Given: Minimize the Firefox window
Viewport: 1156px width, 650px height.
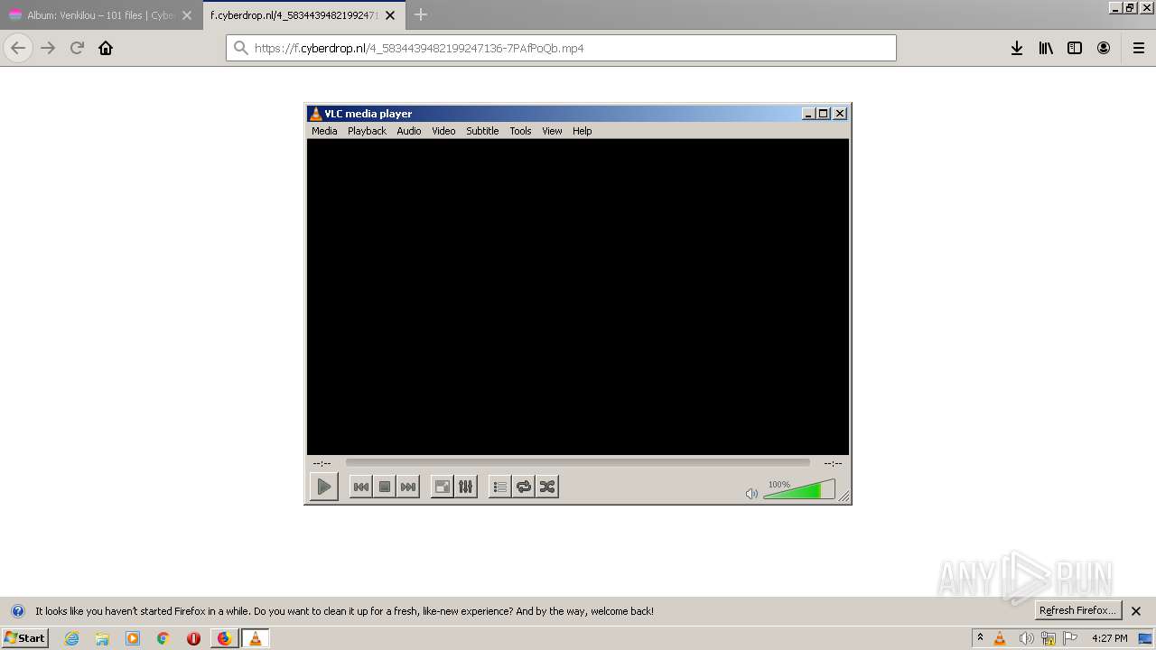Looking at the screenshot, I should (1114, 7).
